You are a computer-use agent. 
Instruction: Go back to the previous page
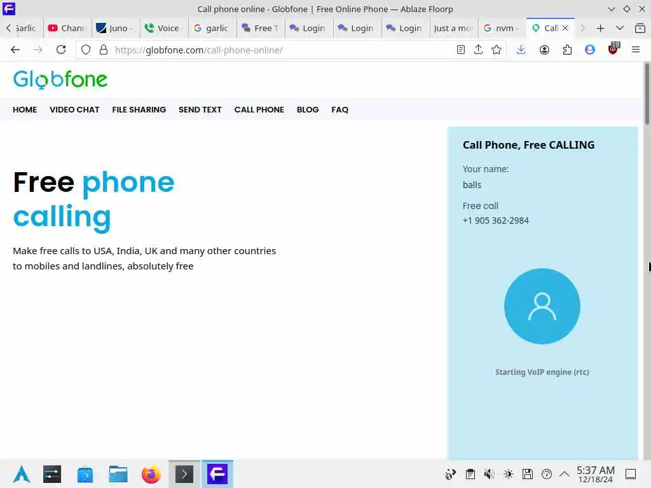tap(15, 50)
